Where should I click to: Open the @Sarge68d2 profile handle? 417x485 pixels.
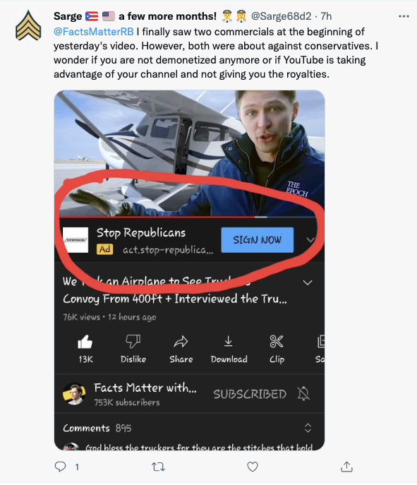pos(282,16)
